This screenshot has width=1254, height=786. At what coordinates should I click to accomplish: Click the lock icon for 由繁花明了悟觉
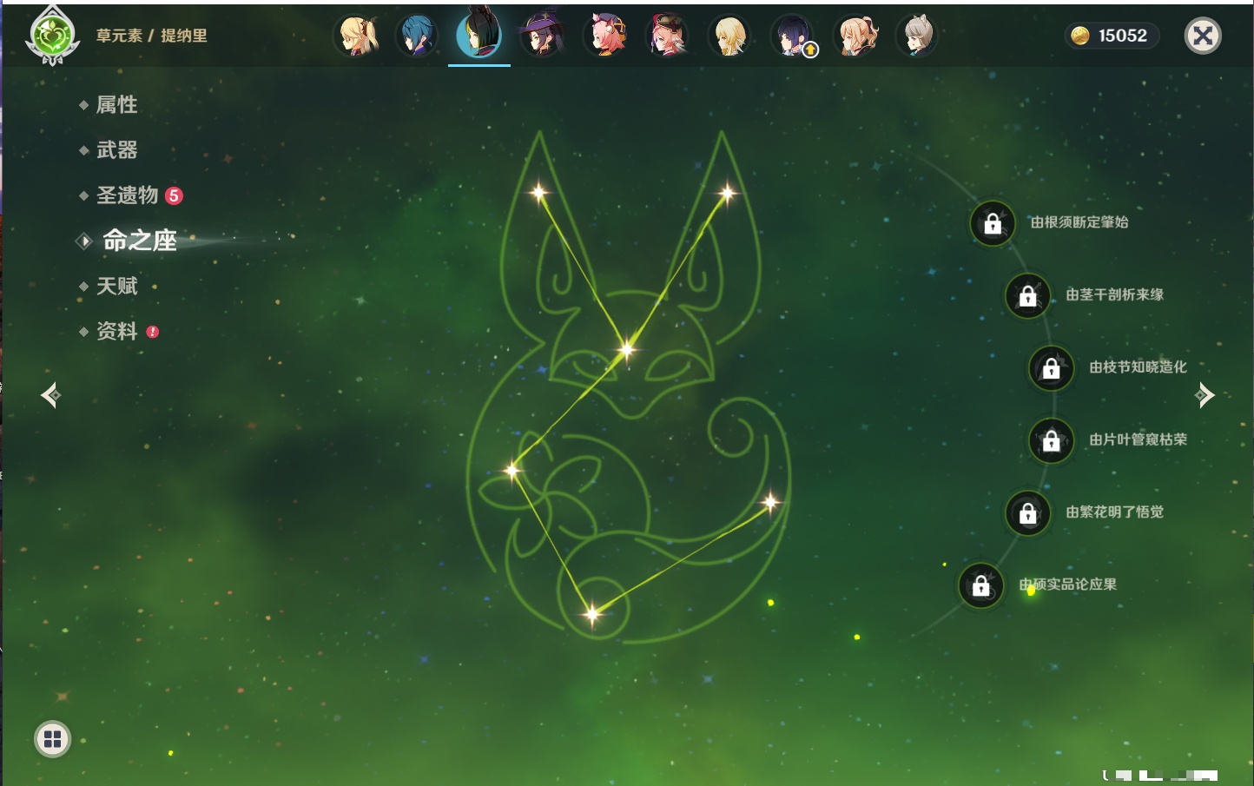point(1028,512)
